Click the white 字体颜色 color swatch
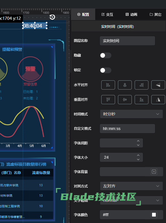 pyautogui.click(x=154, y=215)
